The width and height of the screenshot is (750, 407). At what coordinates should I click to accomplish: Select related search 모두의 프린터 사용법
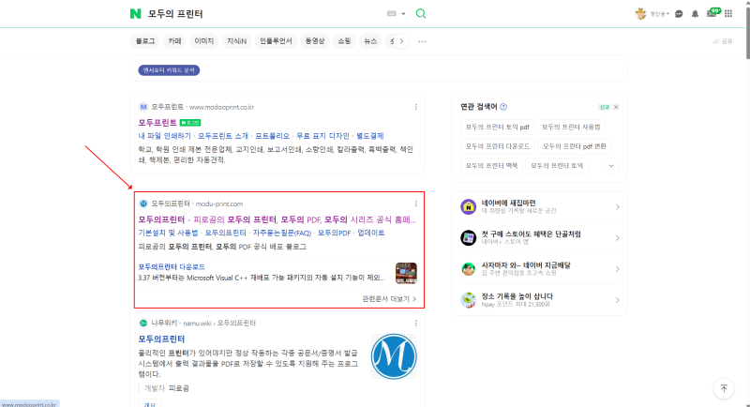[571, 128]
